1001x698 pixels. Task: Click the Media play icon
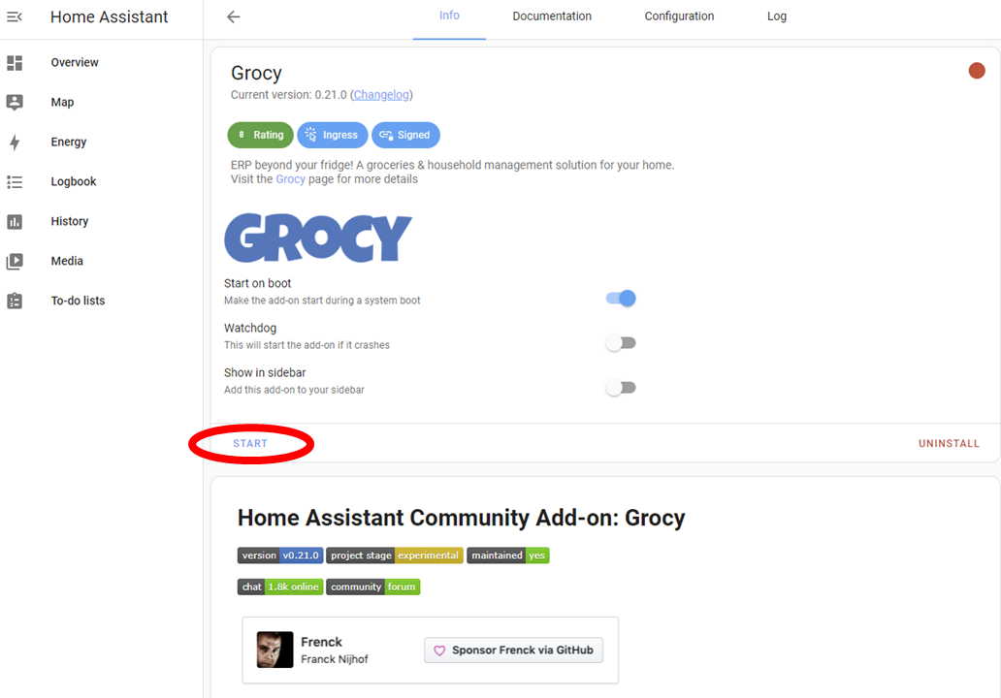[15, 261]
